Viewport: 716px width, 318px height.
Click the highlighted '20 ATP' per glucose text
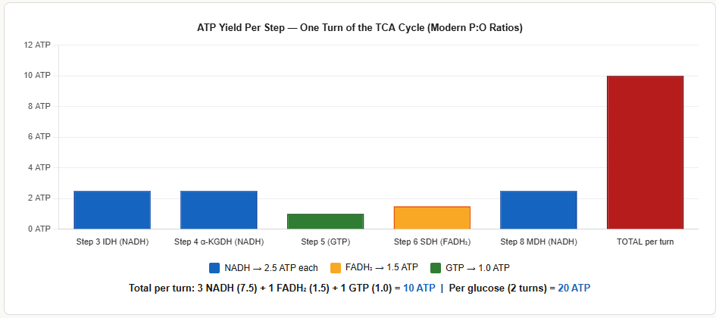[574, 288]
